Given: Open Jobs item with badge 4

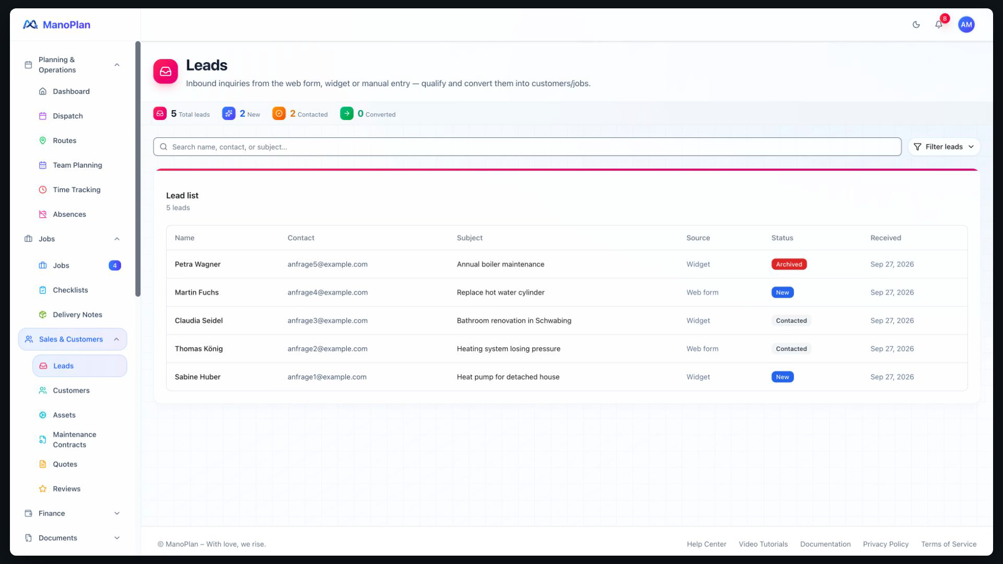Looking at the screenshot, I should click(79, 265).
